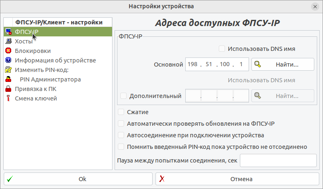Click the Хосты computer icon
This screenshot has width=323, height=189.
tap(8, 41)
